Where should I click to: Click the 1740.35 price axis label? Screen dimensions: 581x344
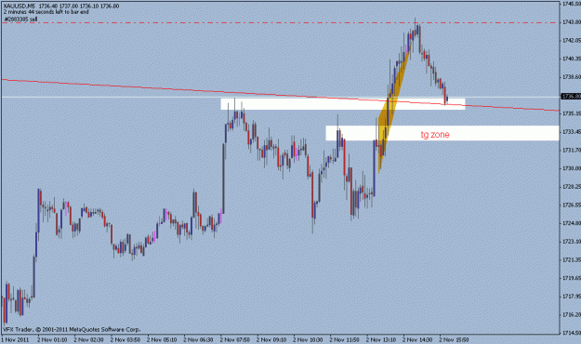572,59
